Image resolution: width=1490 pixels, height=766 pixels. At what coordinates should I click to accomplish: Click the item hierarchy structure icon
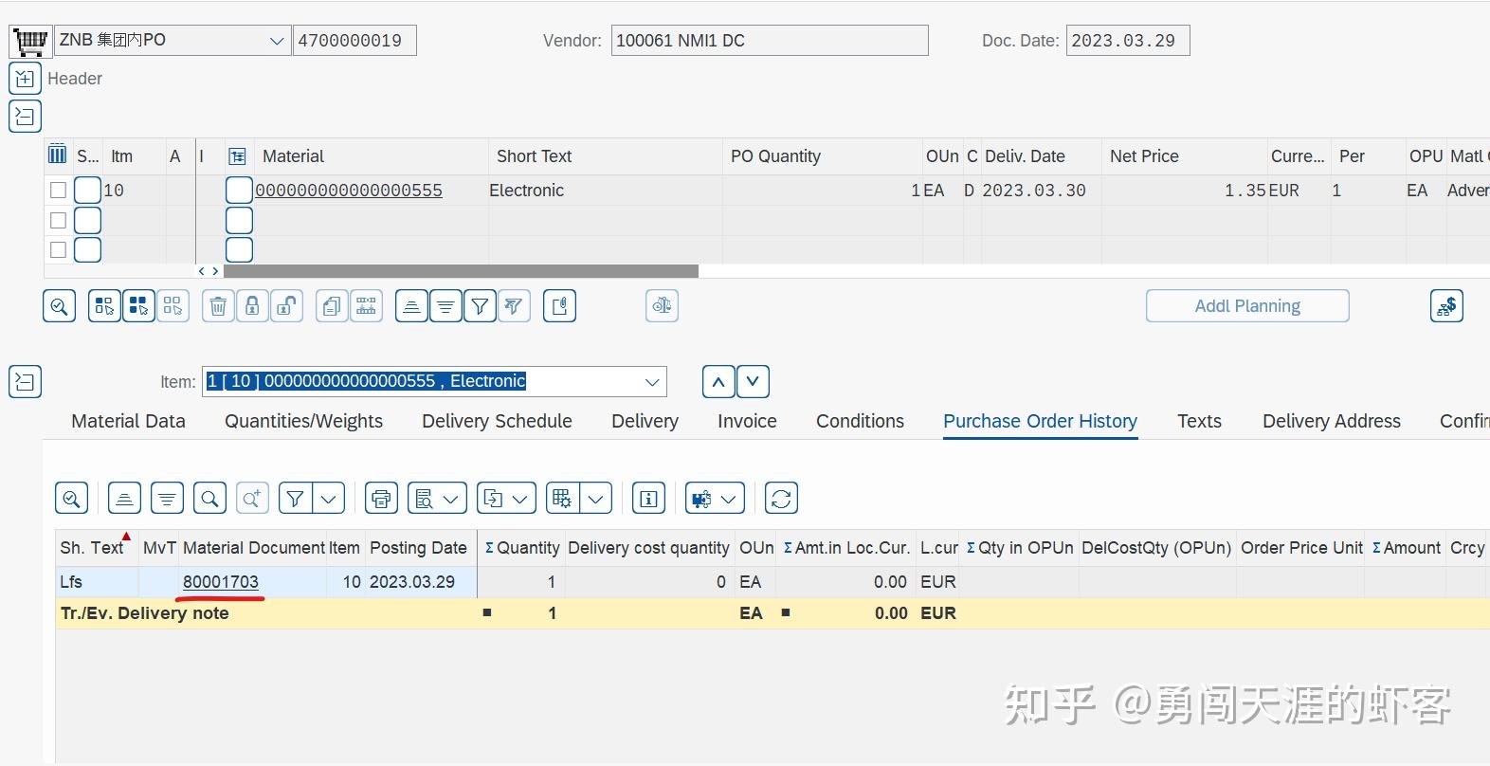point(366,306)
